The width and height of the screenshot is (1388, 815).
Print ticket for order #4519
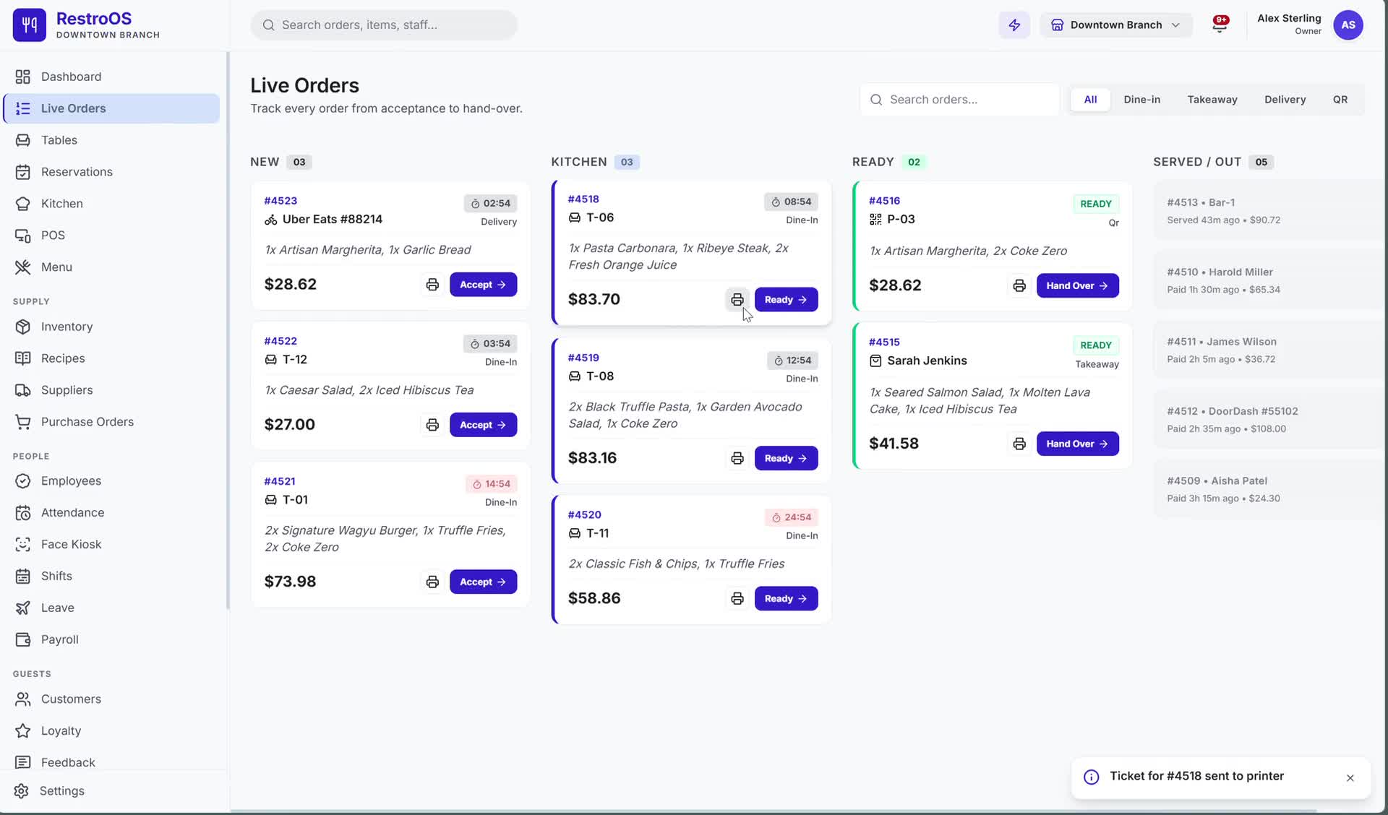pyautogui.click(x=737, y=458)
